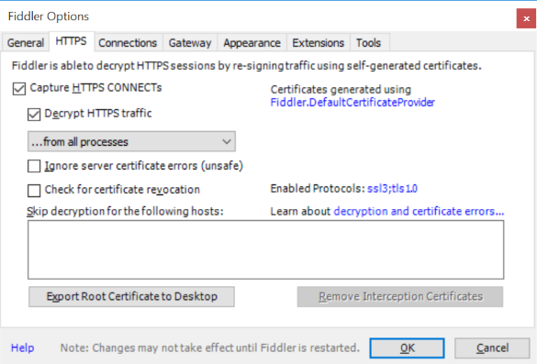This screenshot has width=537, height=364.
Task: Open the Help link
Action: coord(23,347)
